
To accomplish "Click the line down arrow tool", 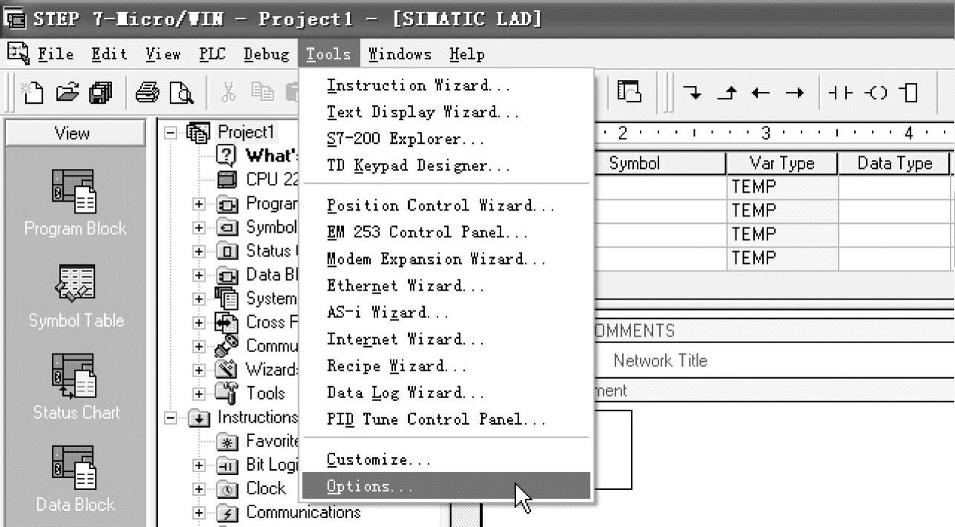I will click(x=692, y=93).
